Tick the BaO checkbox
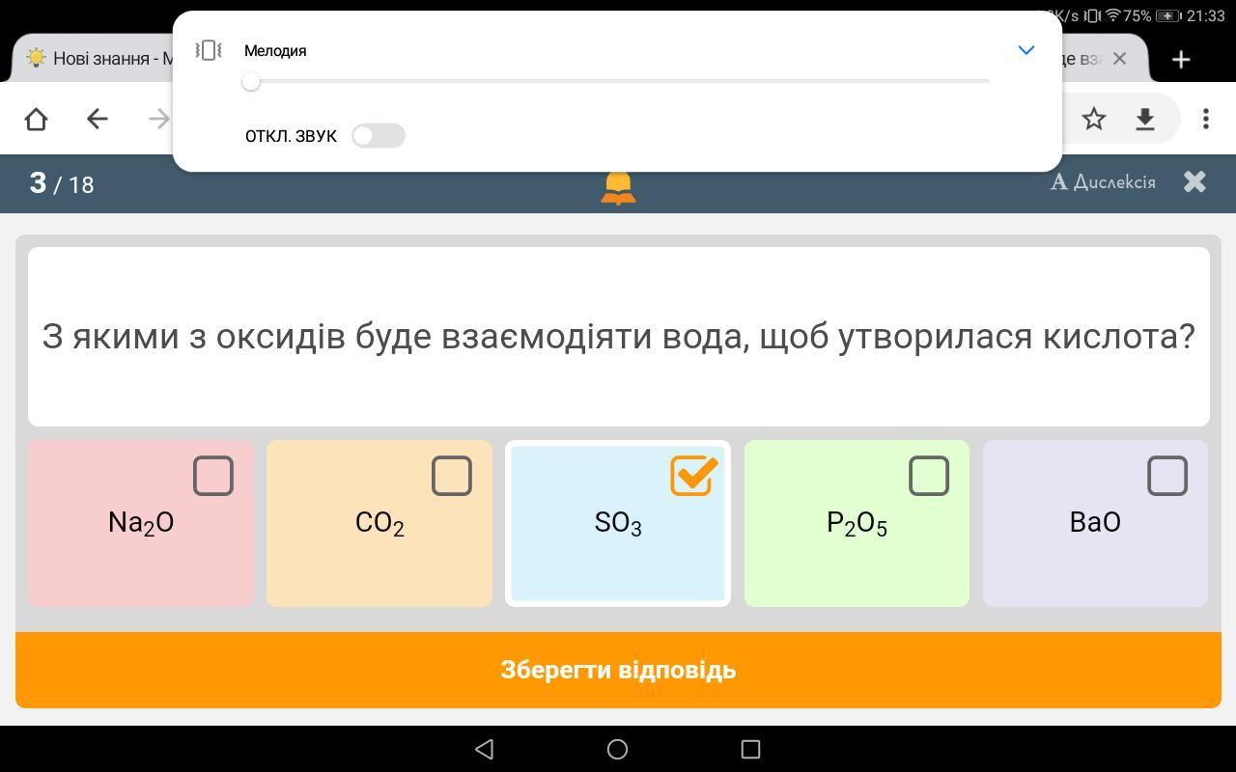The height and width of the screenshot is (772, 1236). 1167,476
